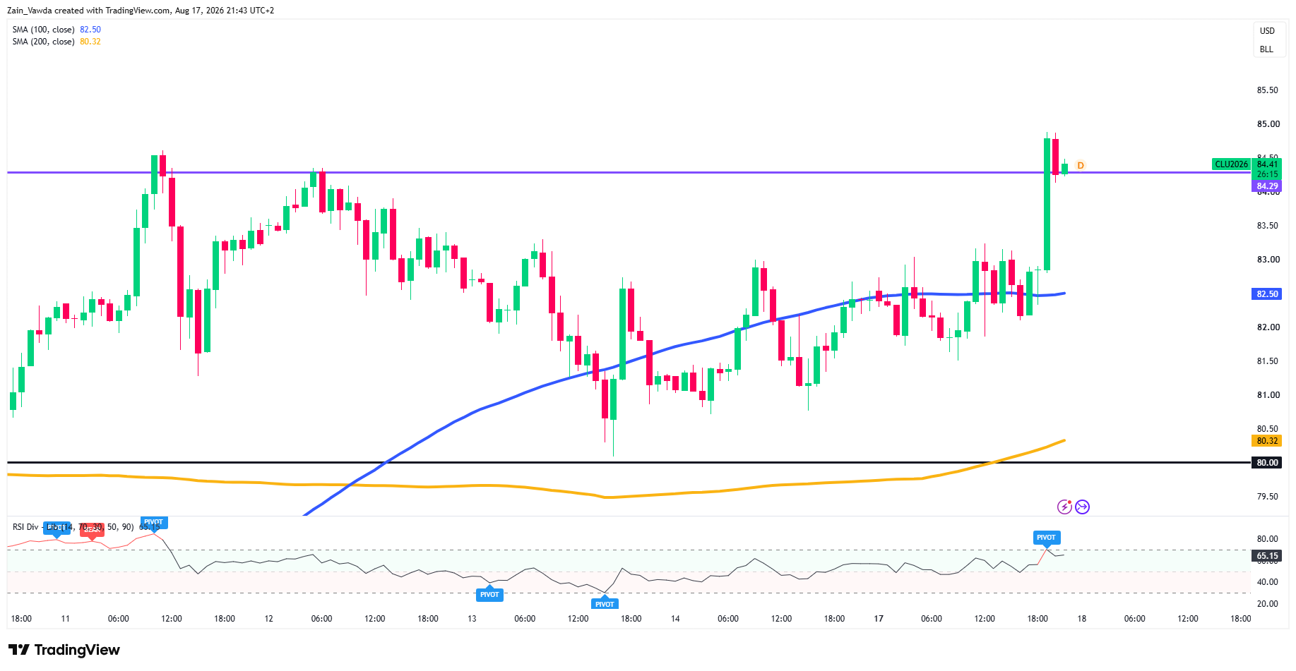Click the PIVOT marker at RSI low
The height and width of the screenshot is (671, 1296).
click(x=605, y=603)
